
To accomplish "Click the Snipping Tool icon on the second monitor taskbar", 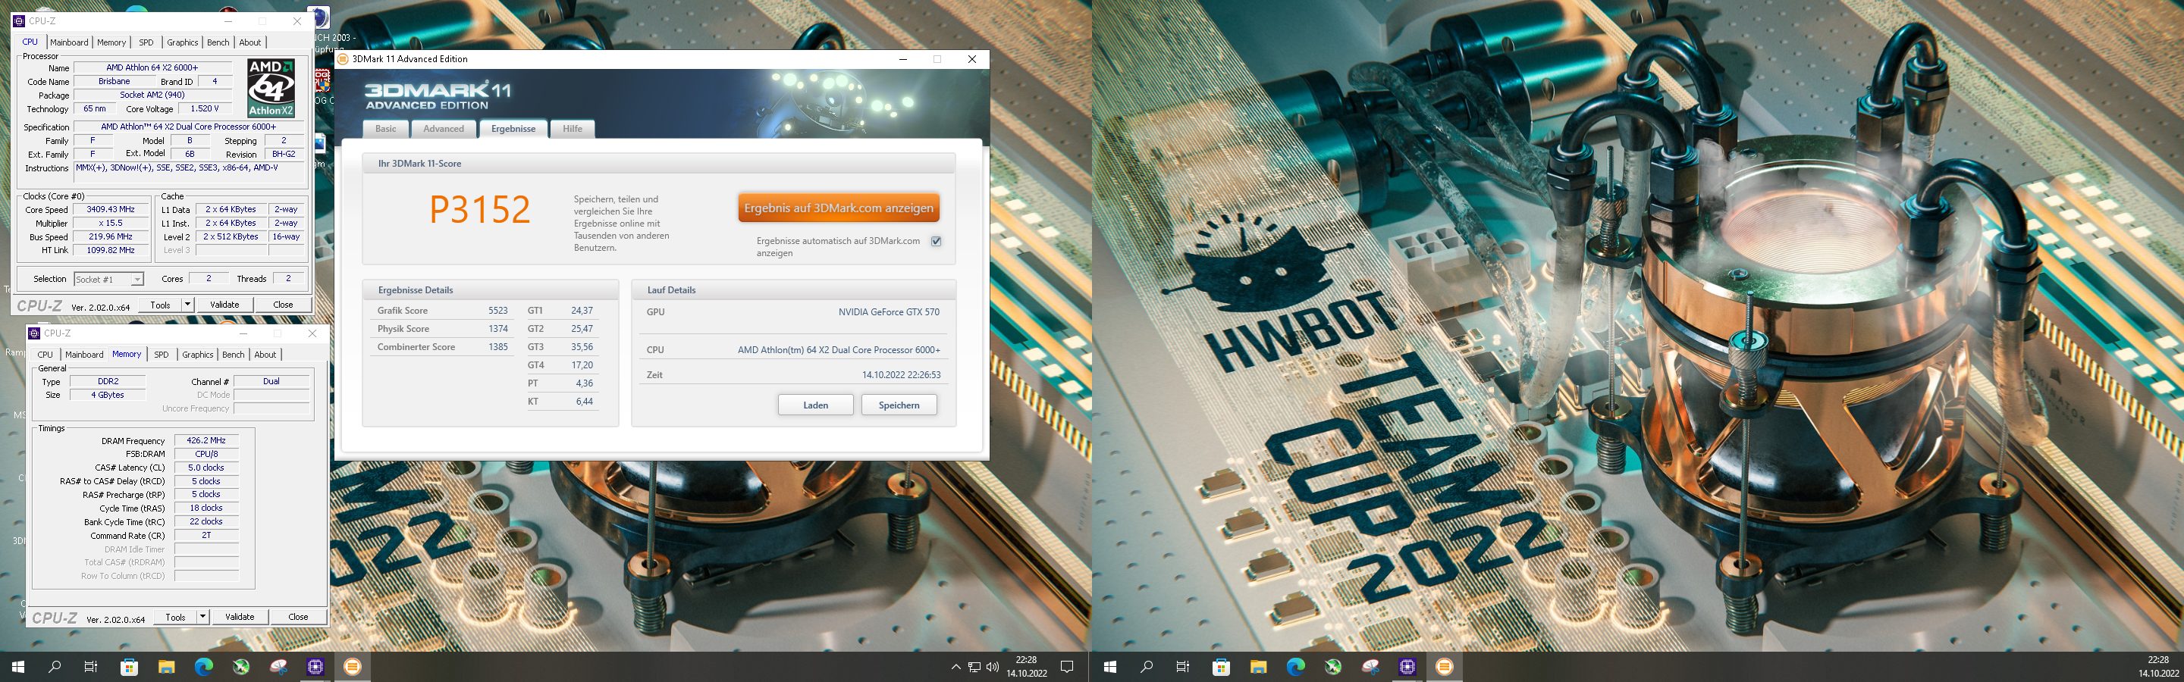I will tap(1370, 667).
